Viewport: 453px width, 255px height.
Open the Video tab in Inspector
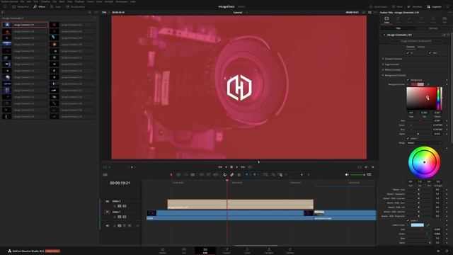point(386,20)
